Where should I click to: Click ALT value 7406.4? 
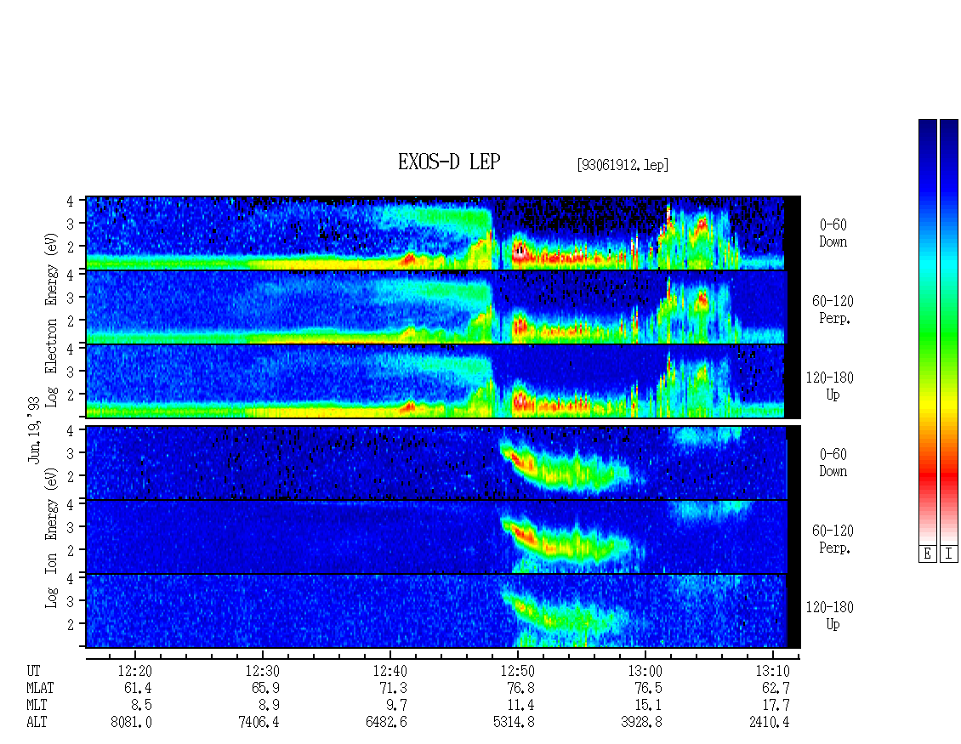259,723
